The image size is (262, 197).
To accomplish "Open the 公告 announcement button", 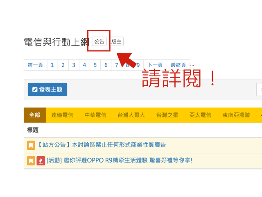I will 99,41.
